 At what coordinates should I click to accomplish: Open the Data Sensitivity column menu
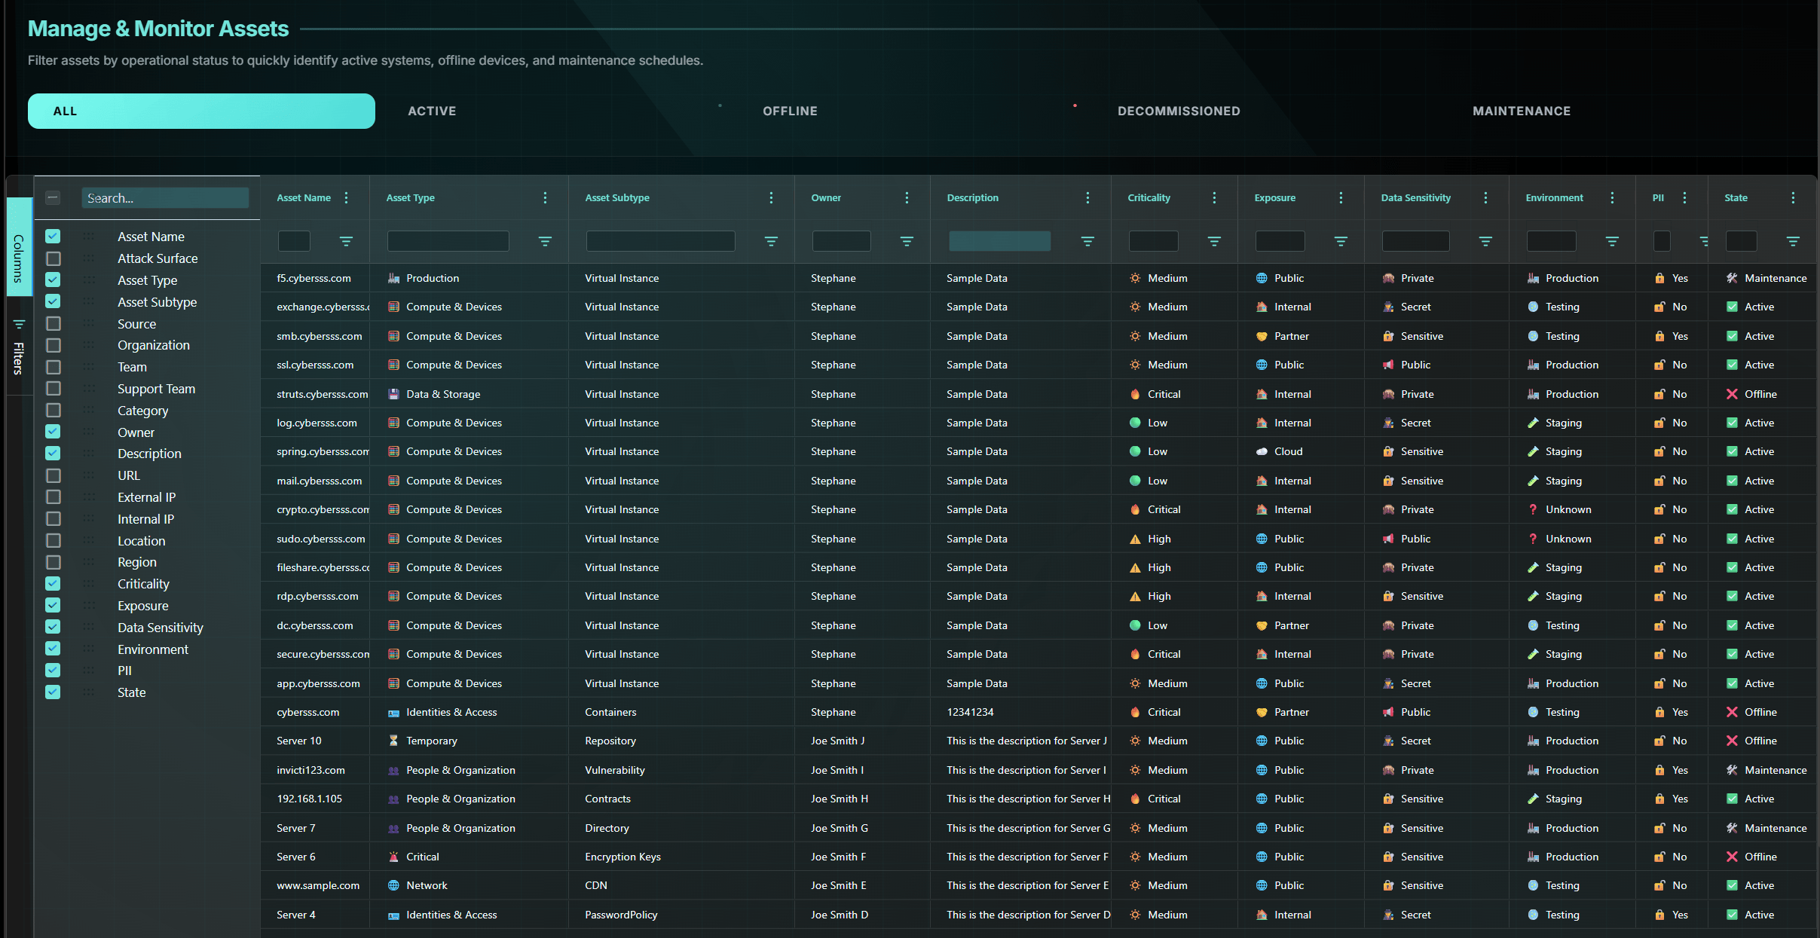pyautogui.click(x=1485, y=197)
